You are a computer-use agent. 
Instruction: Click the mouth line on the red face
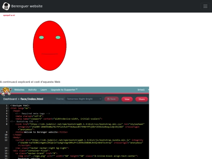49,54
